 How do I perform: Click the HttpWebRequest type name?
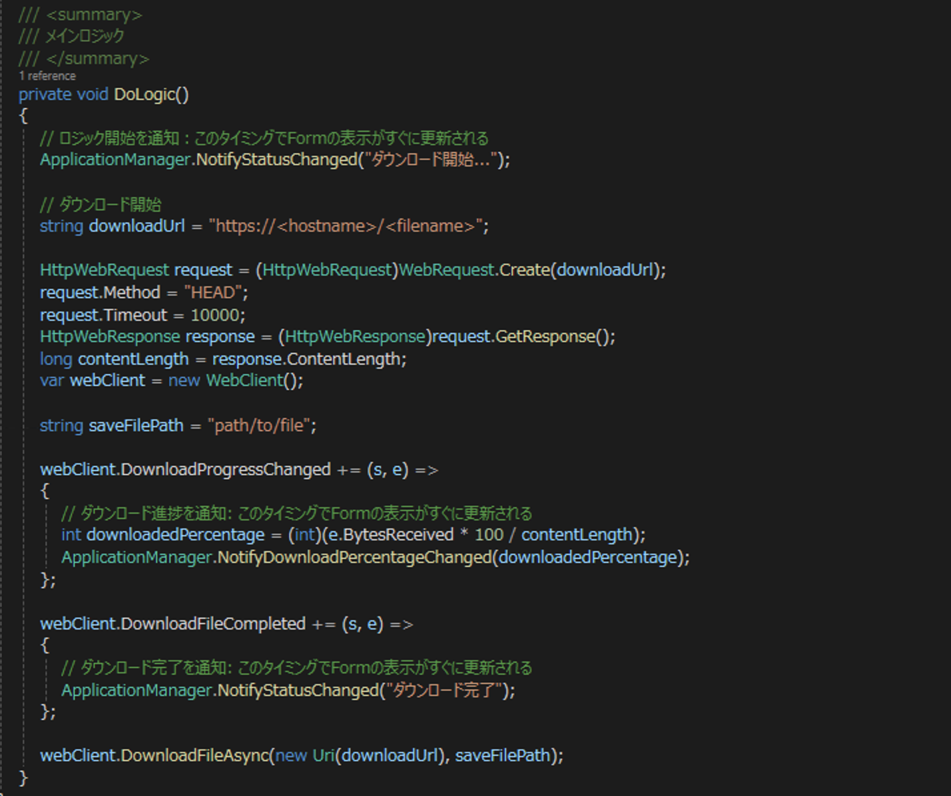(104, 270)
